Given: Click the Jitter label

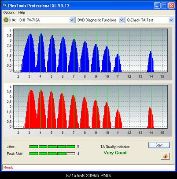Looking at the screenshot, I should (11, 147).
